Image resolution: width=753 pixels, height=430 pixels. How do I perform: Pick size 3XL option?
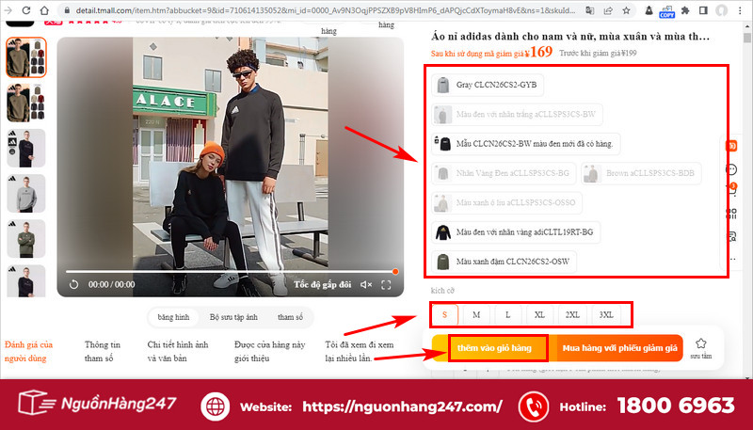click(606, 314)
